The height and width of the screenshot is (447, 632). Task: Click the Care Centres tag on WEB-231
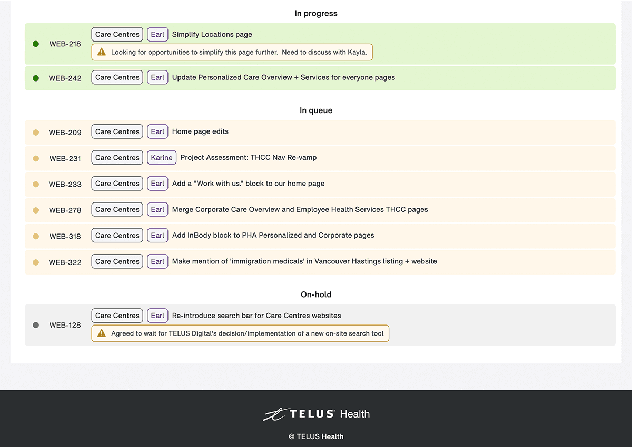click(x=117, y=158)
